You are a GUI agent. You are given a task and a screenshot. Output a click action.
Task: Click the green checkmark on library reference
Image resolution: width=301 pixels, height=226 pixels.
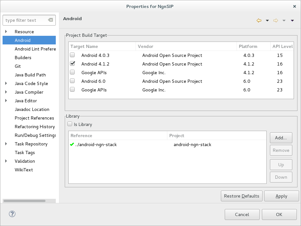72,144
